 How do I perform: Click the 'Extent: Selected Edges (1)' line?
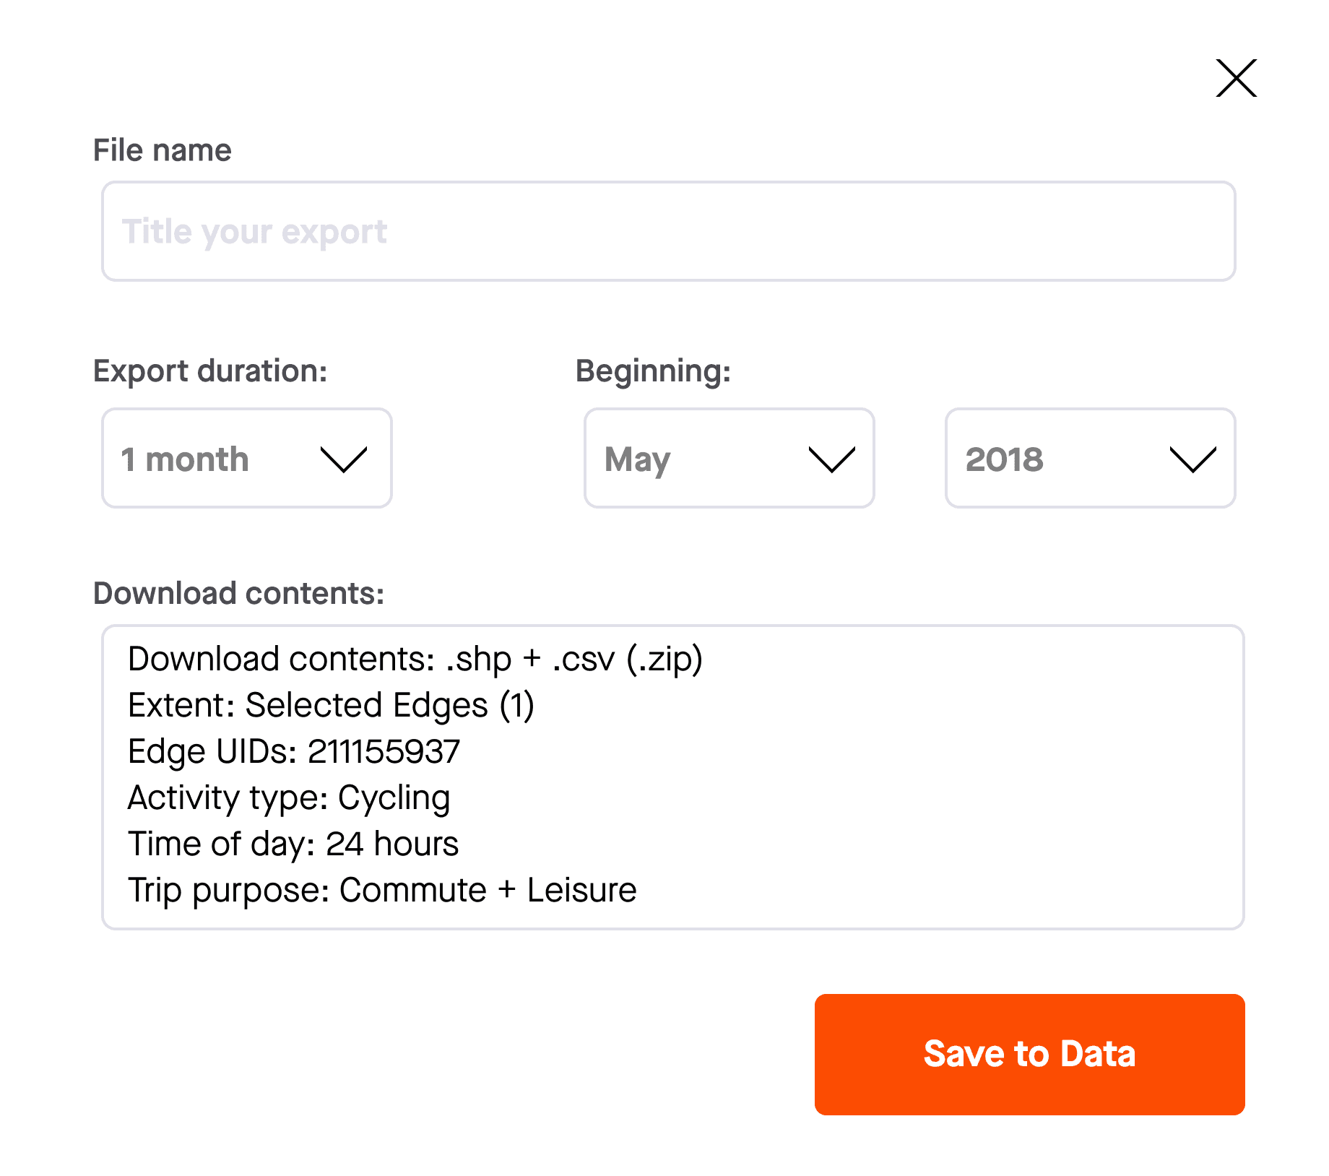coord(331,706)
